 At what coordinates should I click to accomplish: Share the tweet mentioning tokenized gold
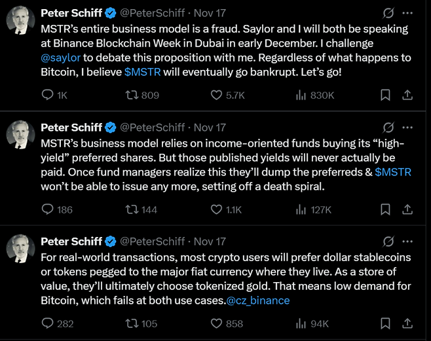(407, 323)
